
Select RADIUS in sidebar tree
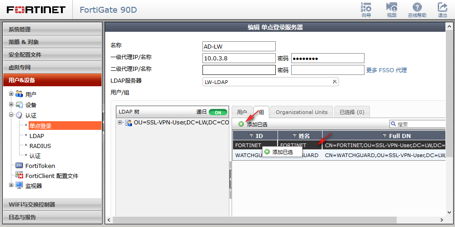coord(40,146)
